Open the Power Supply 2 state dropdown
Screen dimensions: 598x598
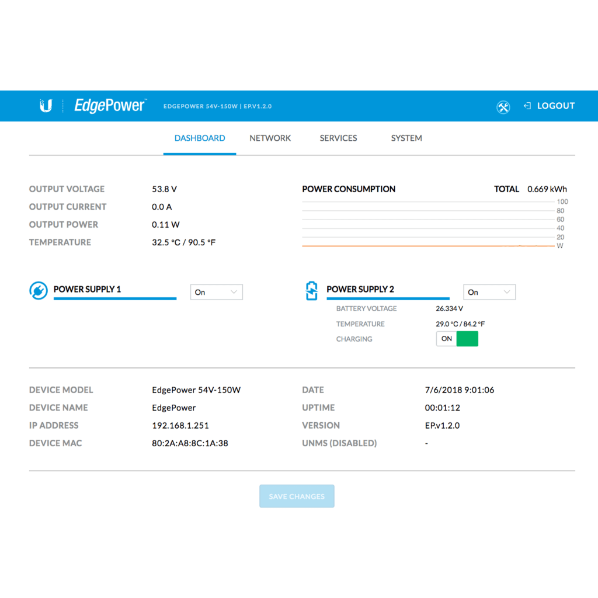[489, 292]
